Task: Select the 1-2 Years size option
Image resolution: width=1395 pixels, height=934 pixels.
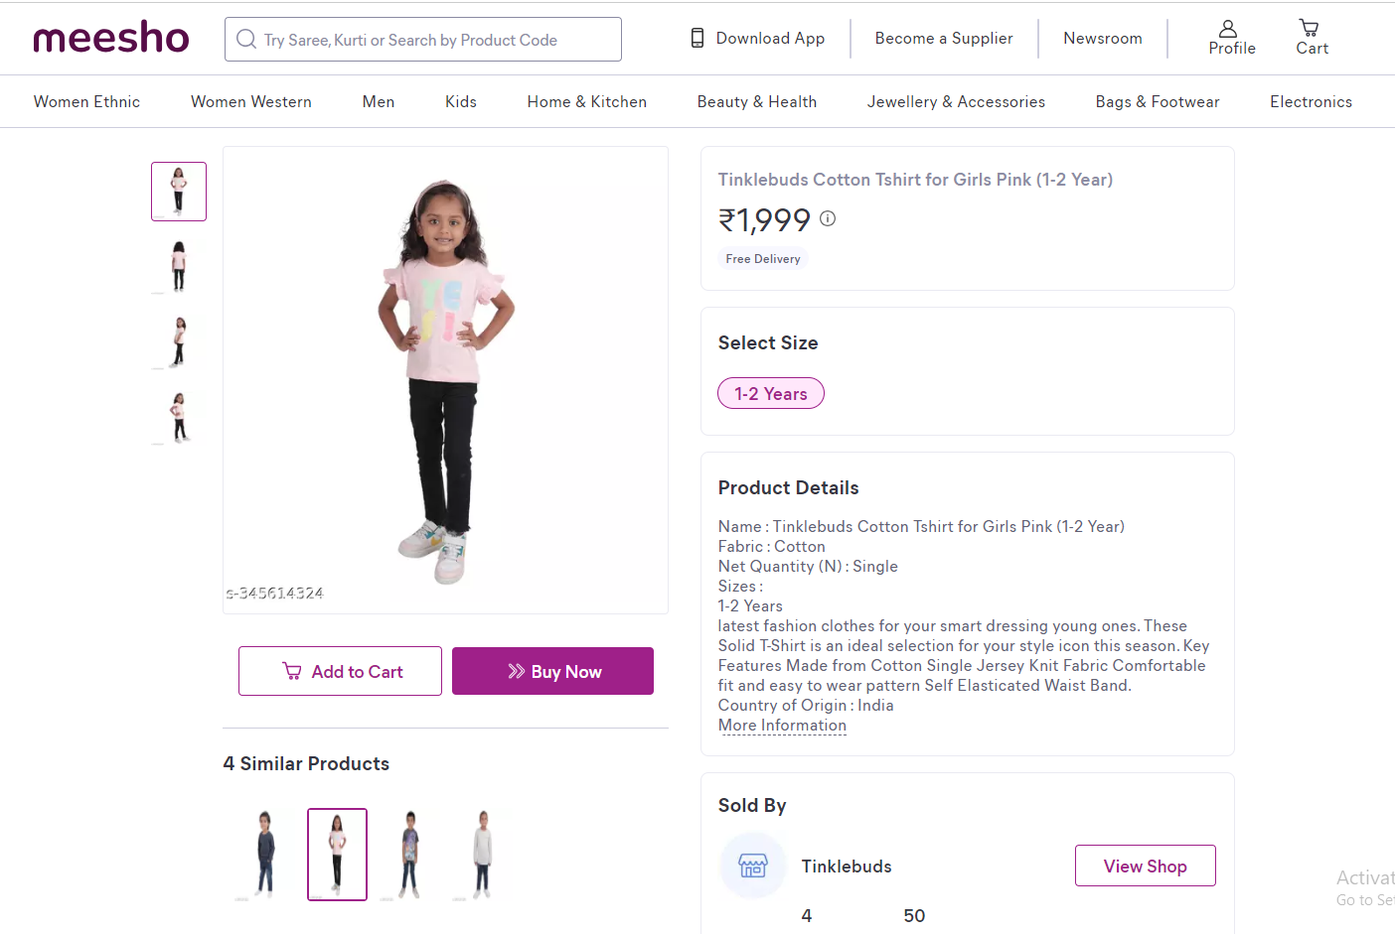Action: coord(770,394)
